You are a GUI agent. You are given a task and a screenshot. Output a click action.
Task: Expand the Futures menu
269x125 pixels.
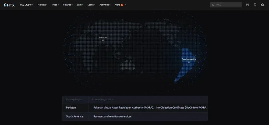[x=68, y=5]
